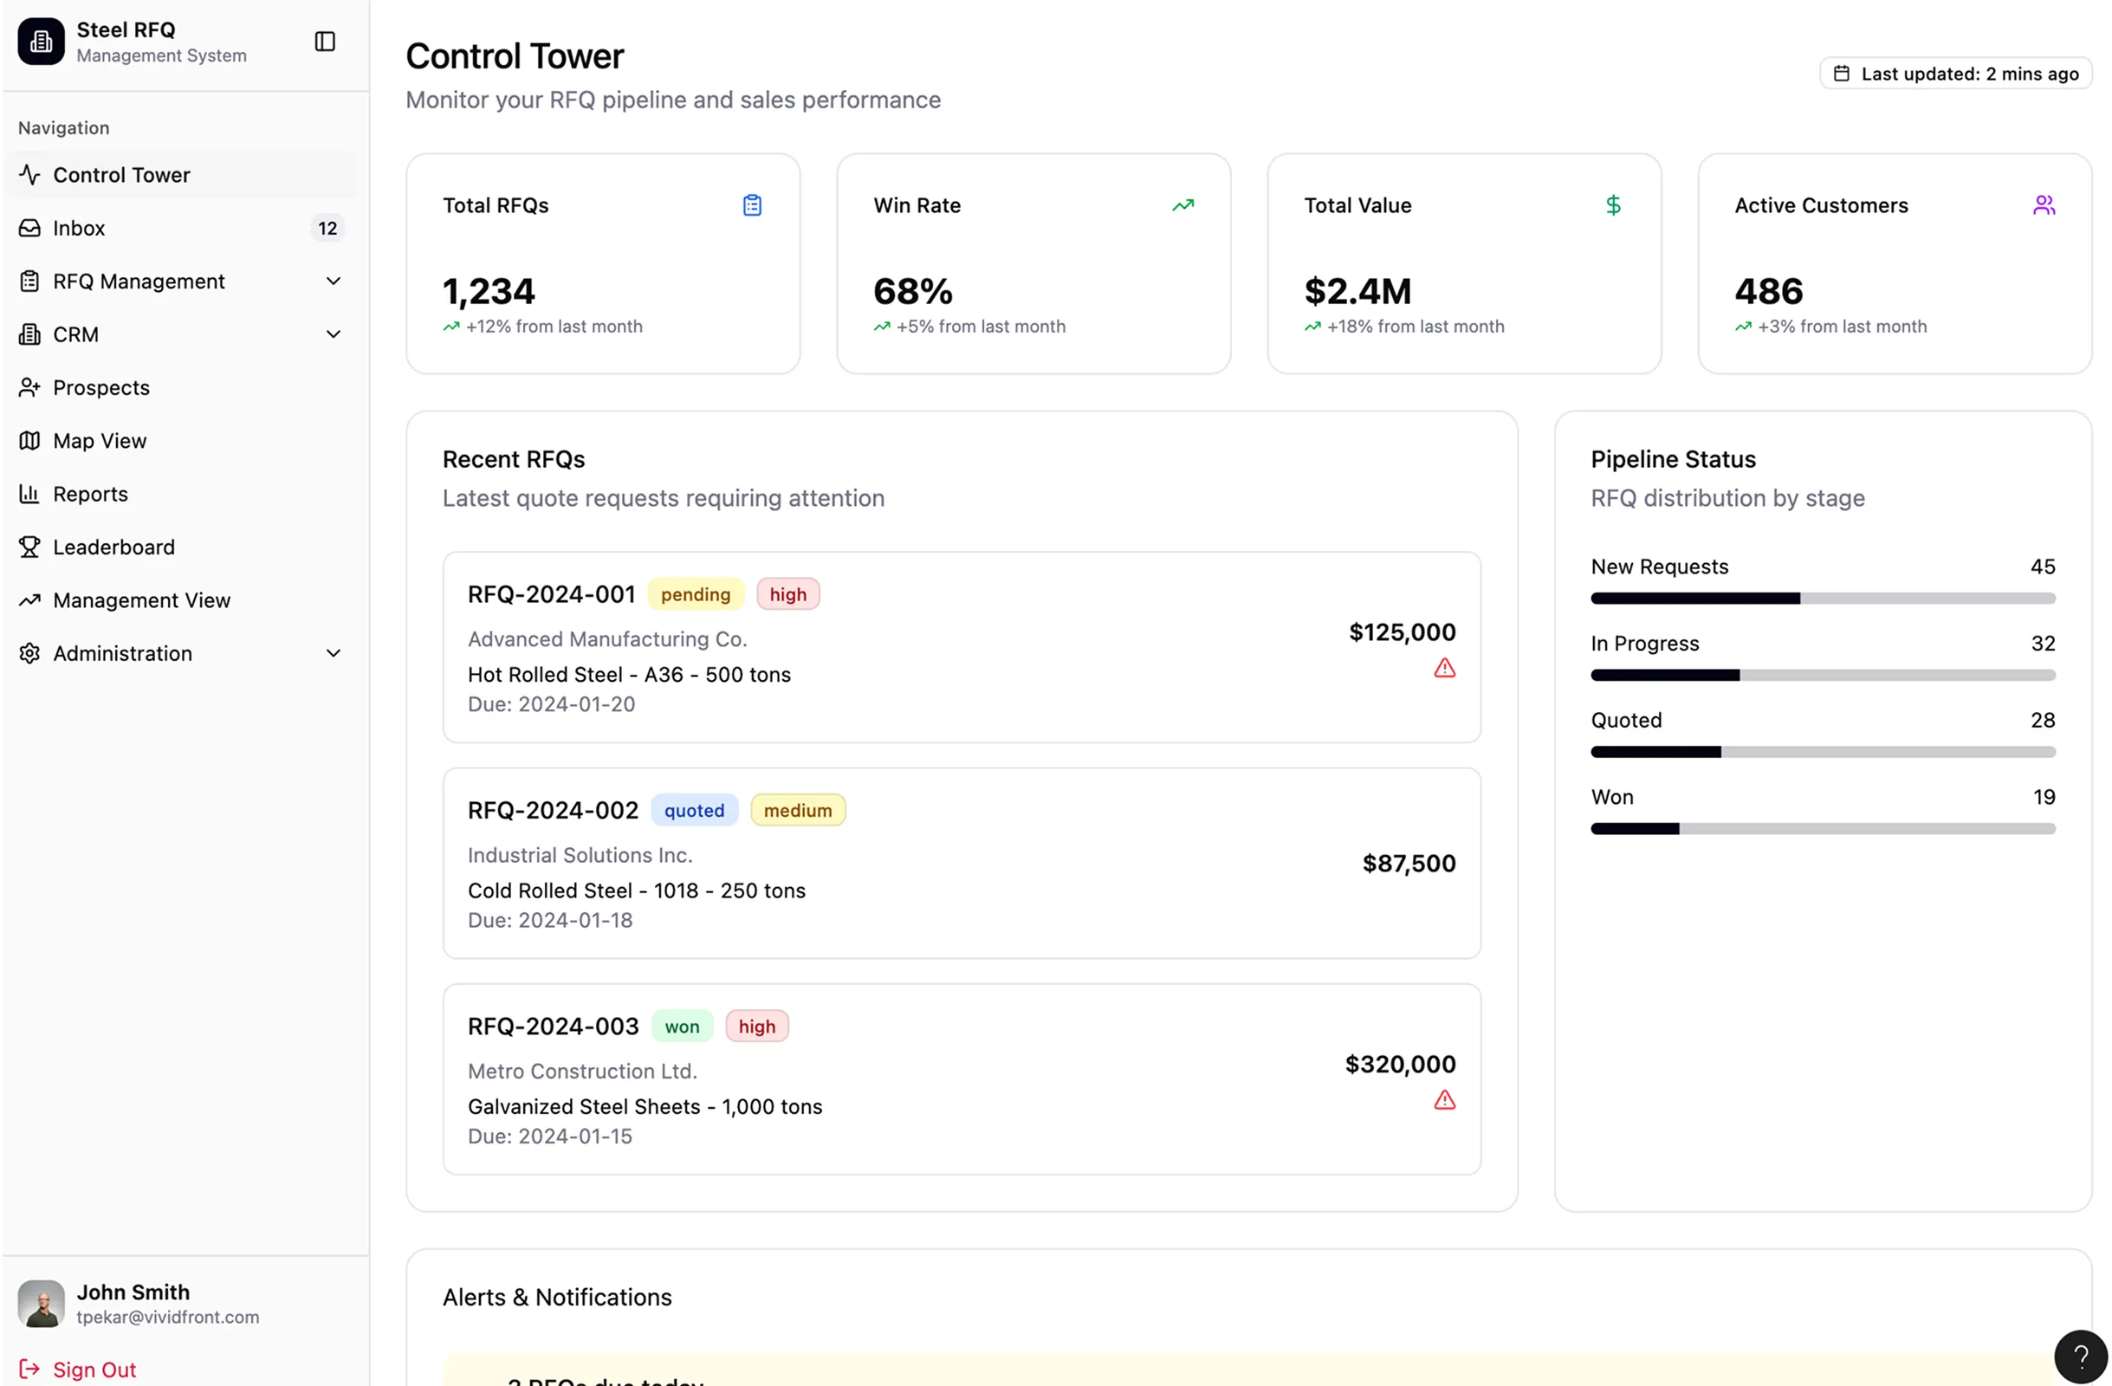Click the warning icon on RFQ-2024-001
The height and width of the screenshot is (1386, 2112).
point(1444,668)
